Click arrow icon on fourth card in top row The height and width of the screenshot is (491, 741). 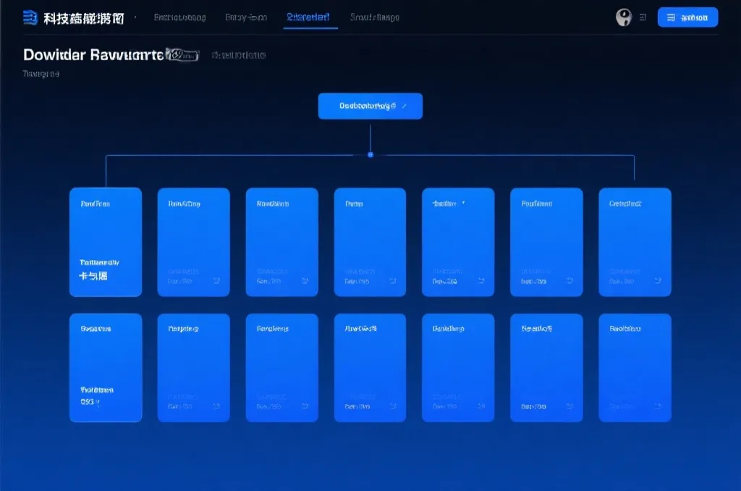393,281
